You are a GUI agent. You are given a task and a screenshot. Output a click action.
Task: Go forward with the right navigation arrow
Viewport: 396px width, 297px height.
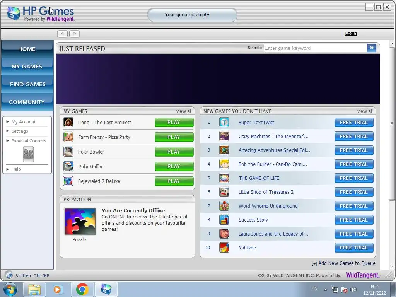tap(75, 34)
